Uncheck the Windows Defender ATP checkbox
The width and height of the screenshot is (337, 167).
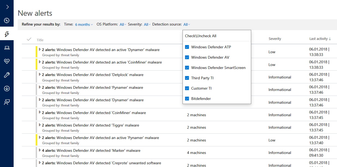(x=187, y=47)
